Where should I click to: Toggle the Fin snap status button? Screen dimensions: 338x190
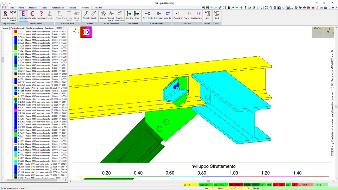pos(263,185)
